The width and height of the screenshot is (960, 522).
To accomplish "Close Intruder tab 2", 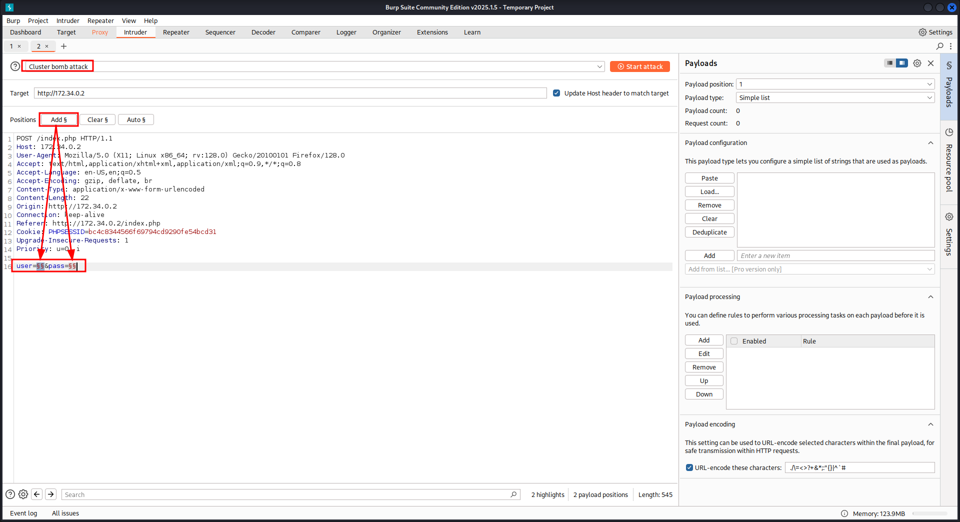I will point(47,46).
